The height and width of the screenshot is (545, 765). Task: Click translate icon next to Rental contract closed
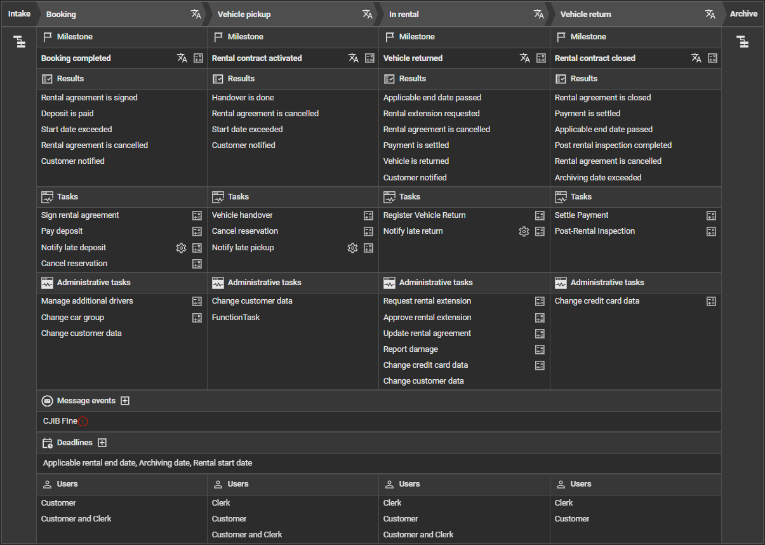tap(696, 58)
